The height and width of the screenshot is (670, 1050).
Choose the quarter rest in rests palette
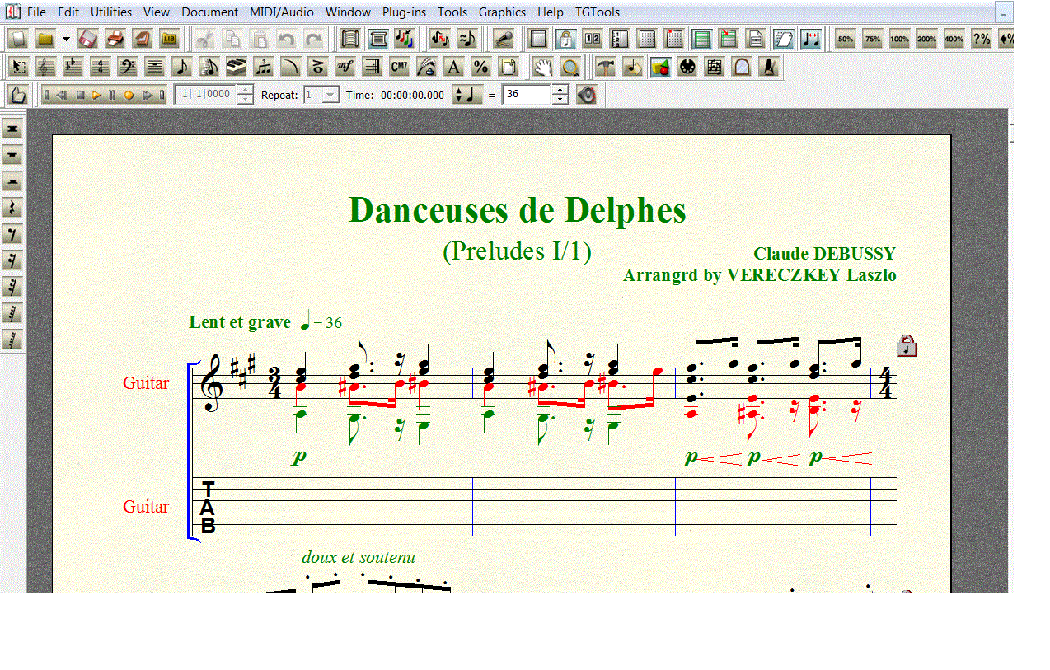pos(12,208)
